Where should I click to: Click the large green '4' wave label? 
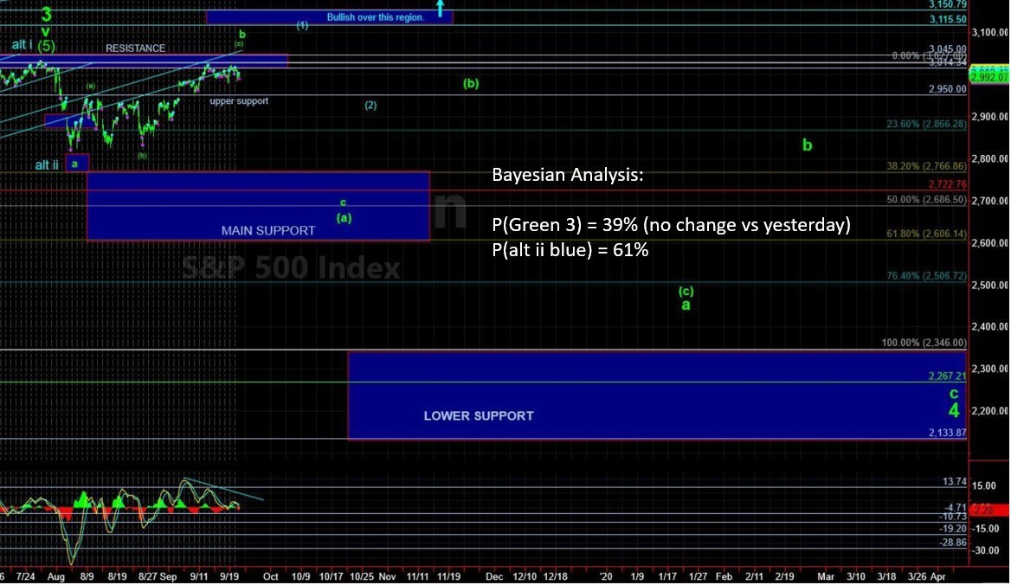[954, 410]
